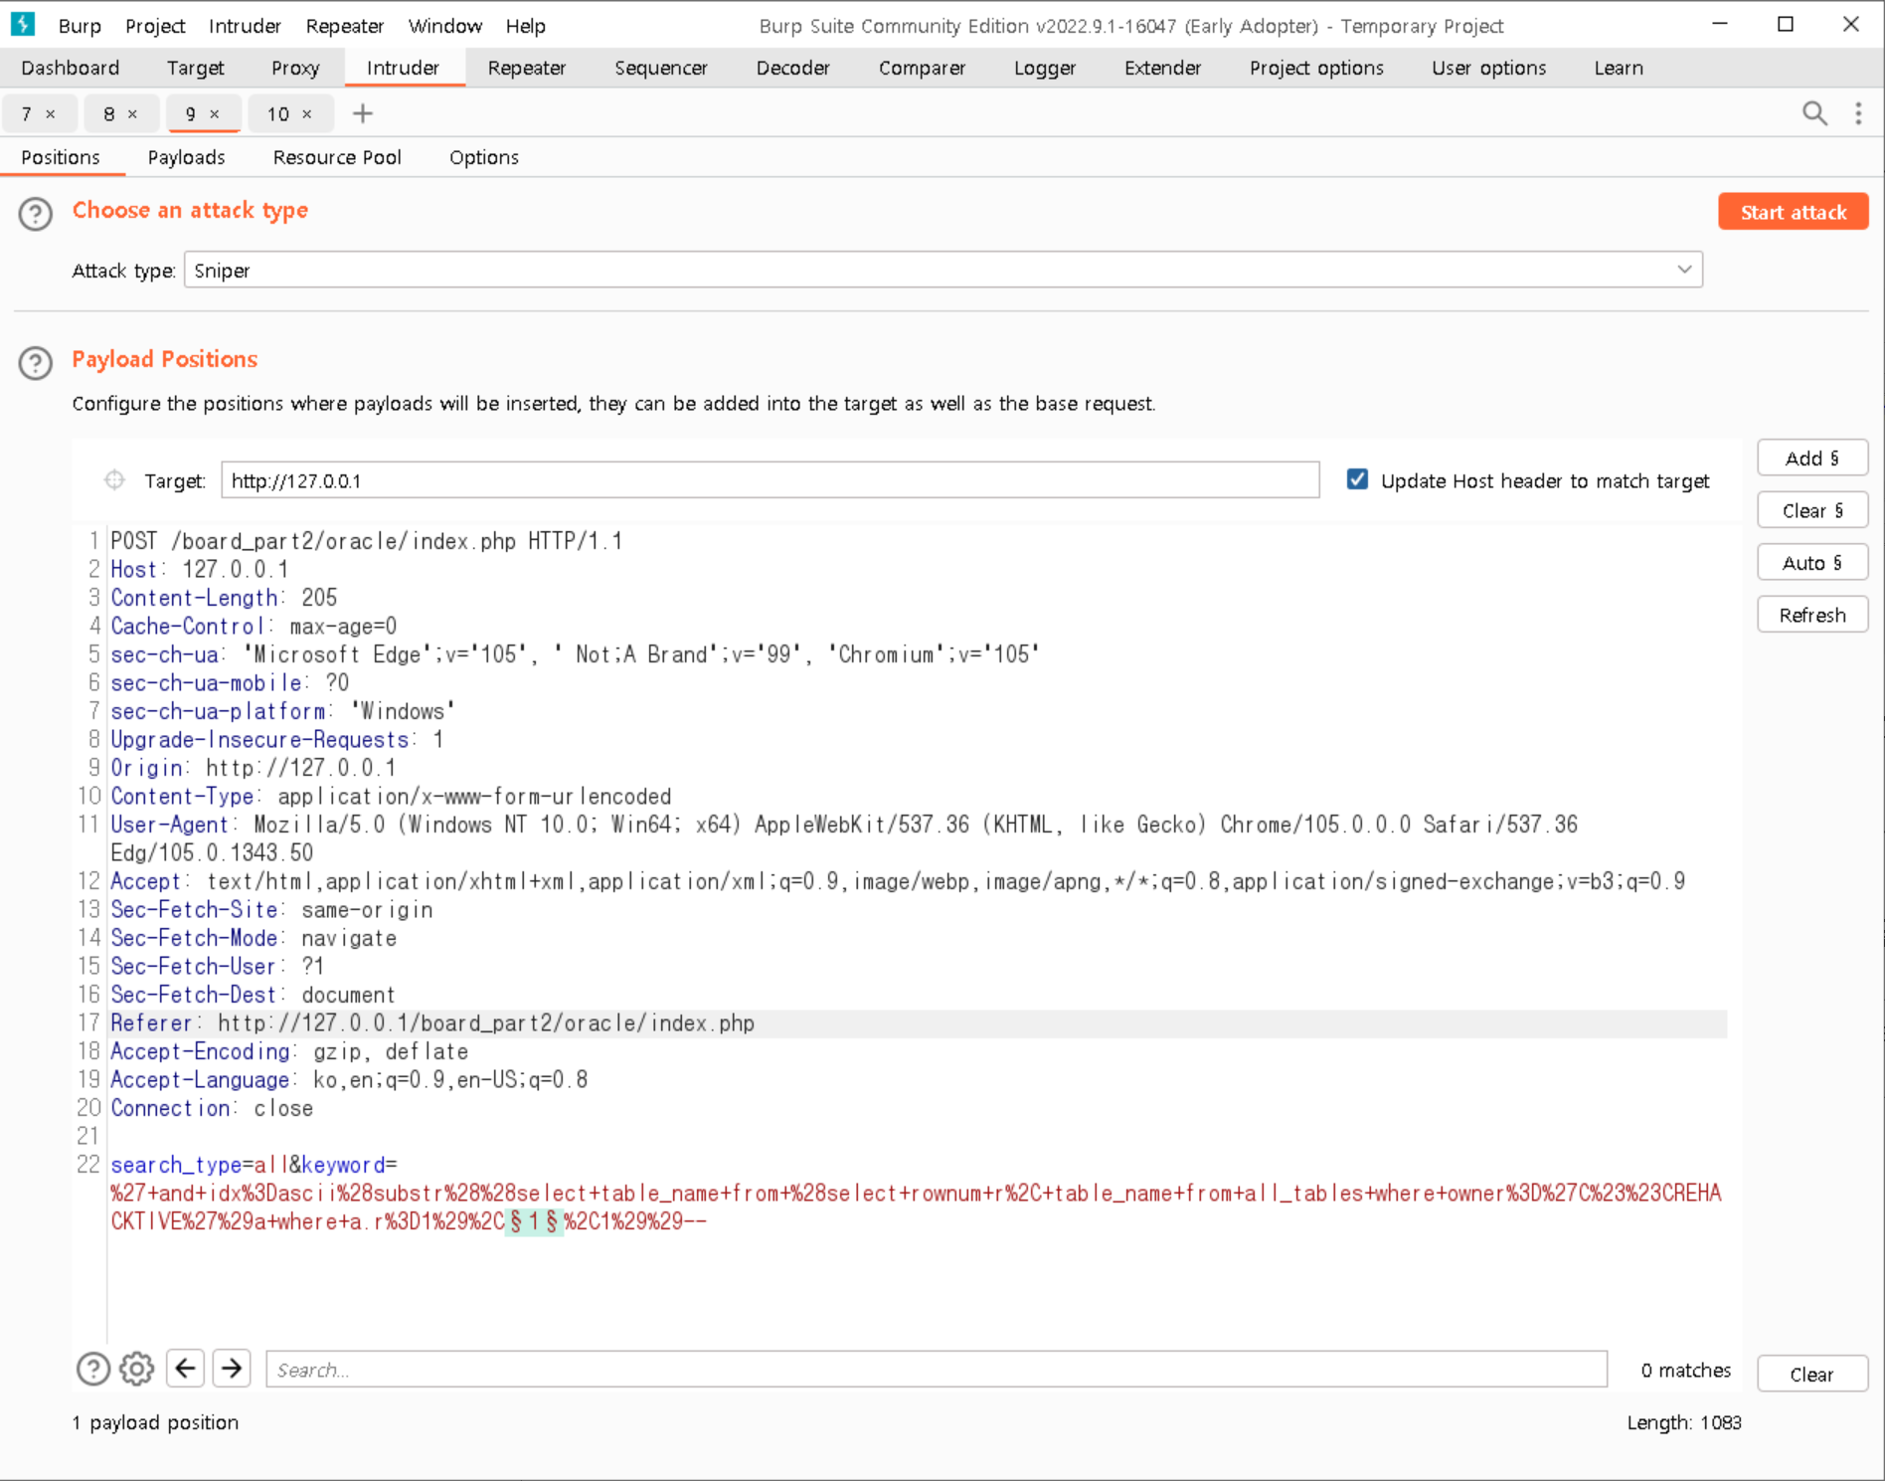
Task: Switch to the Decoder tab
Action: click(793, 68)
